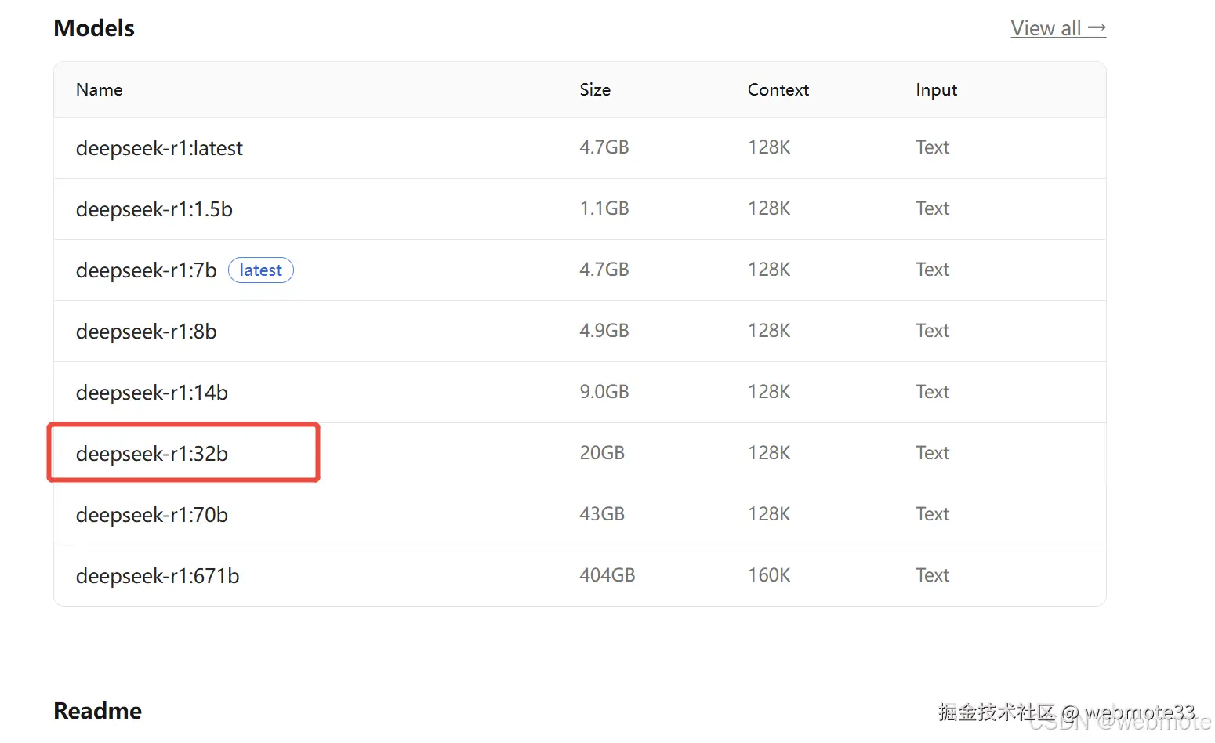This screenshot has height=743, width=1215.
Task: Click the blue latest tag badge
Action: [x=260, y=270]
